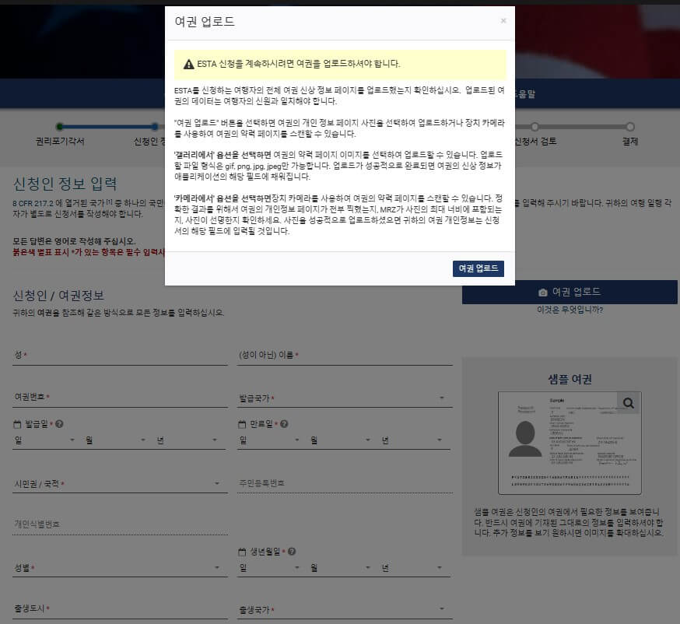Click the magnifier icon on sample passport

(x=630, y=402)
